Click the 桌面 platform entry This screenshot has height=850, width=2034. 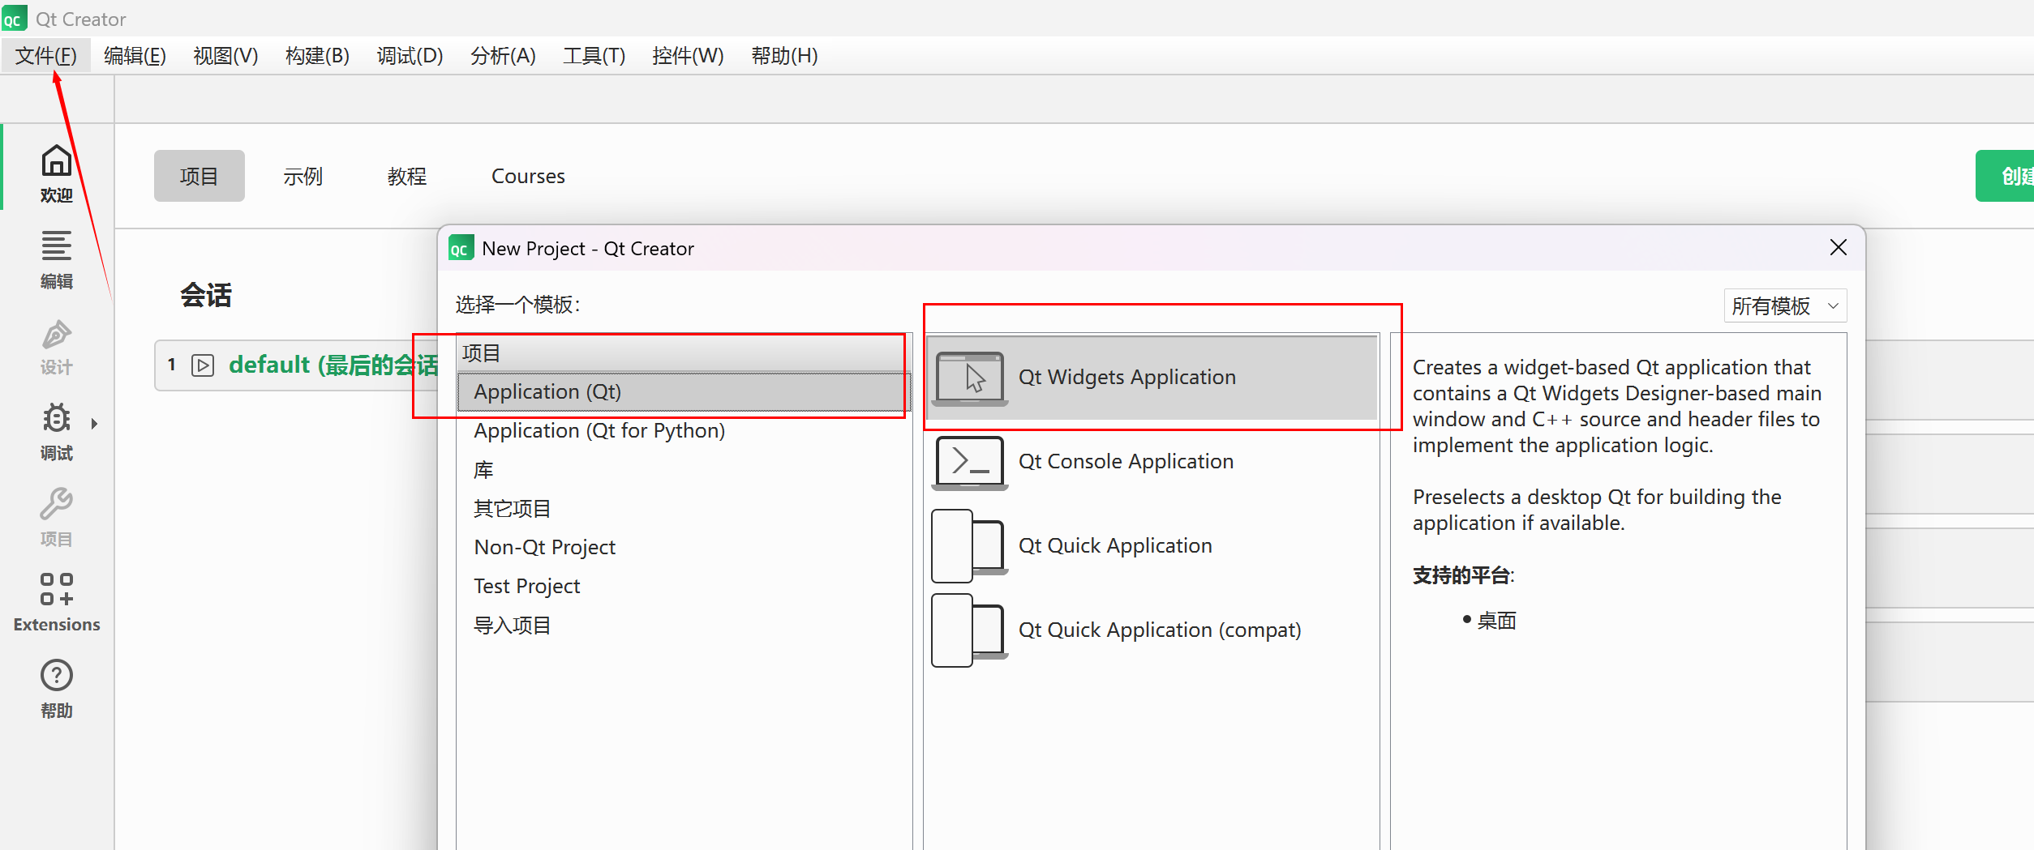click(x=1496, y=621)
